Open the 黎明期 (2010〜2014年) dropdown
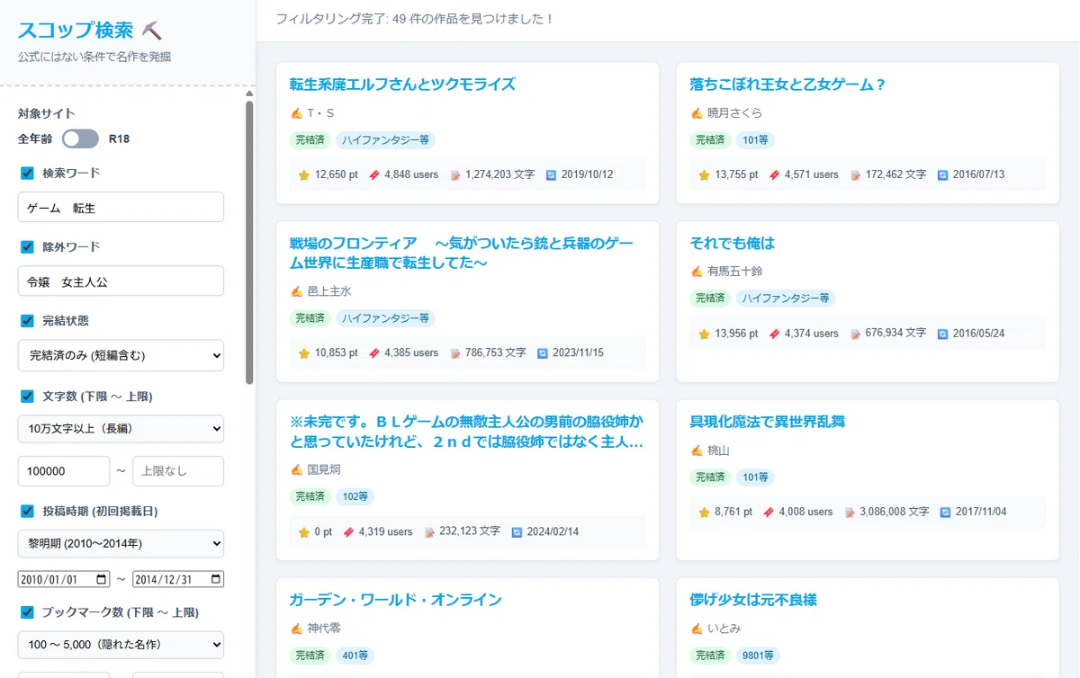This screenshot has width=1080, height=678. coord(121,544)
